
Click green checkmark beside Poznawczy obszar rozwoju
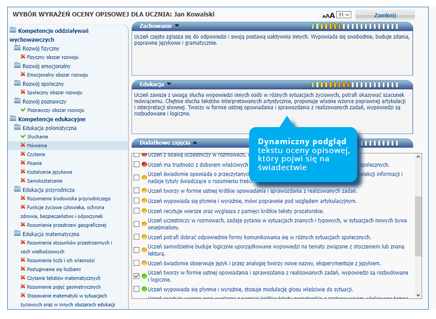coord(23,110)
